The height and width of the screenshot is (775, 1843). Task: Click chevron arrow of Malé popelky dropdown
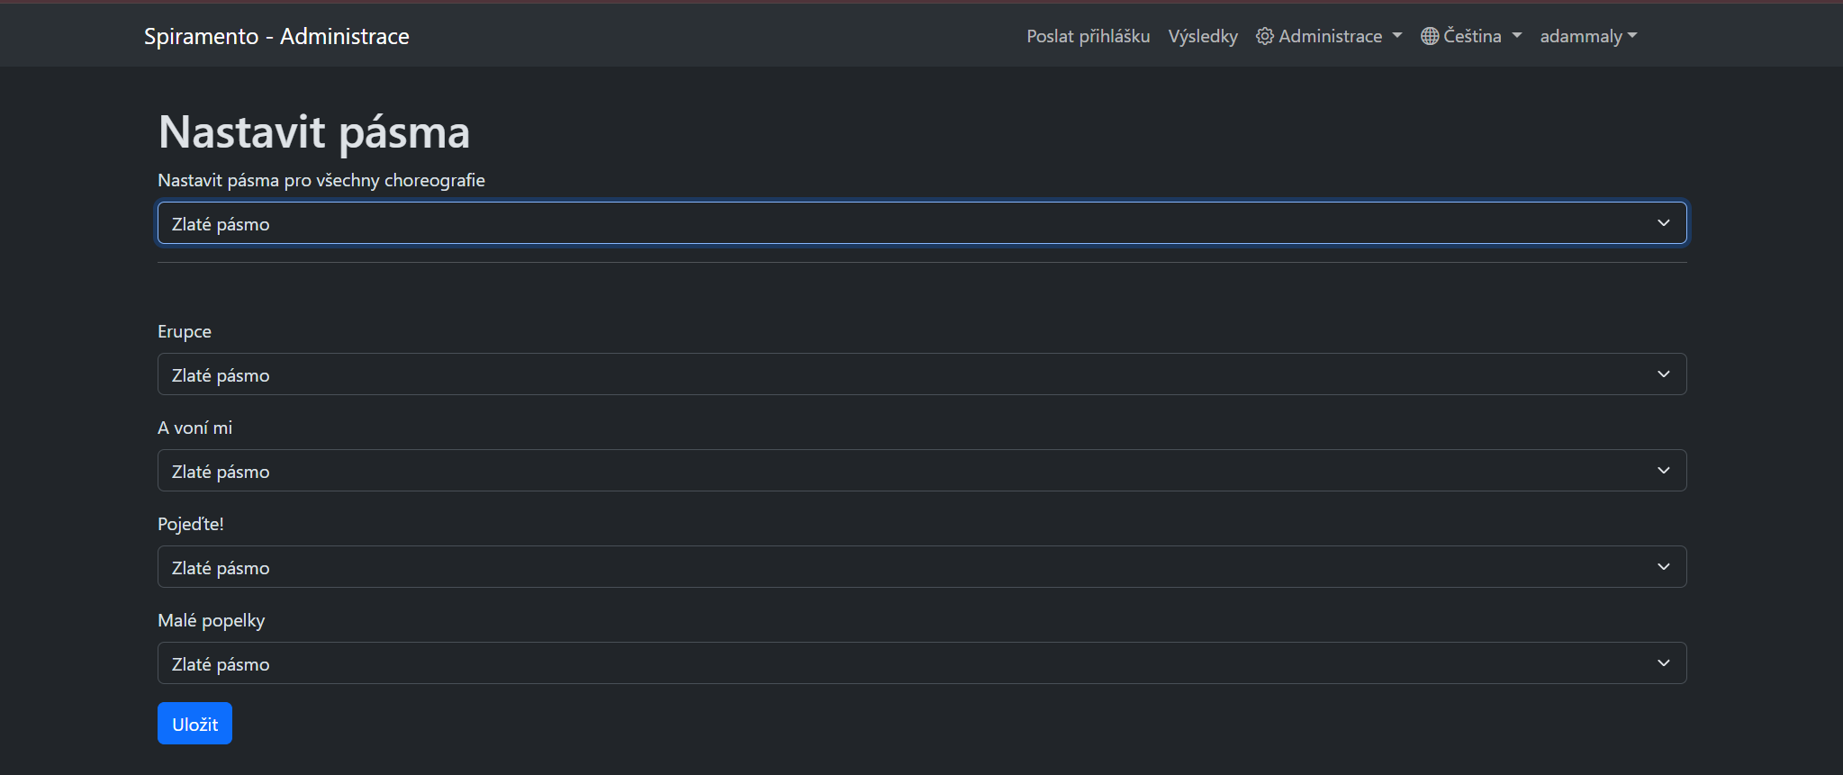tap(1663, 663)
